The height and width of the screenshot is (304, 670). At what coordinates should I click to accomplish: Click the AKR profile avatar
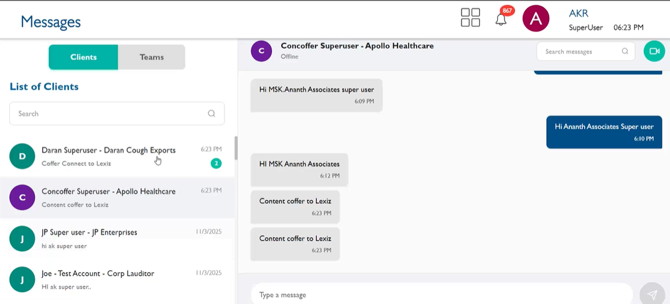(536, 19)
